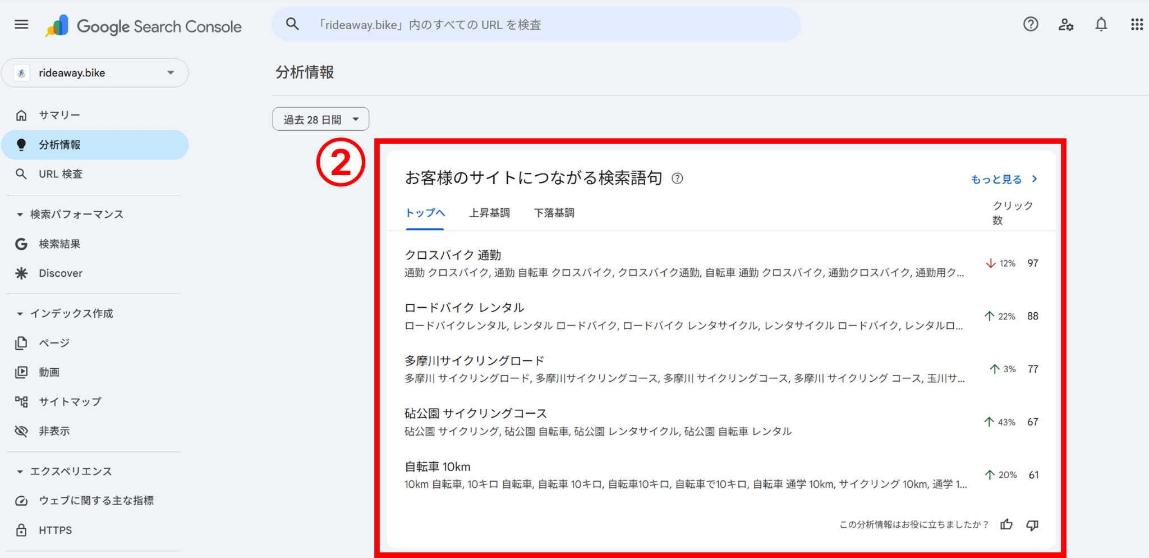Open the HTTPS report
The width and height of the screenshot is (1149, 558).
tap(54, 529)
